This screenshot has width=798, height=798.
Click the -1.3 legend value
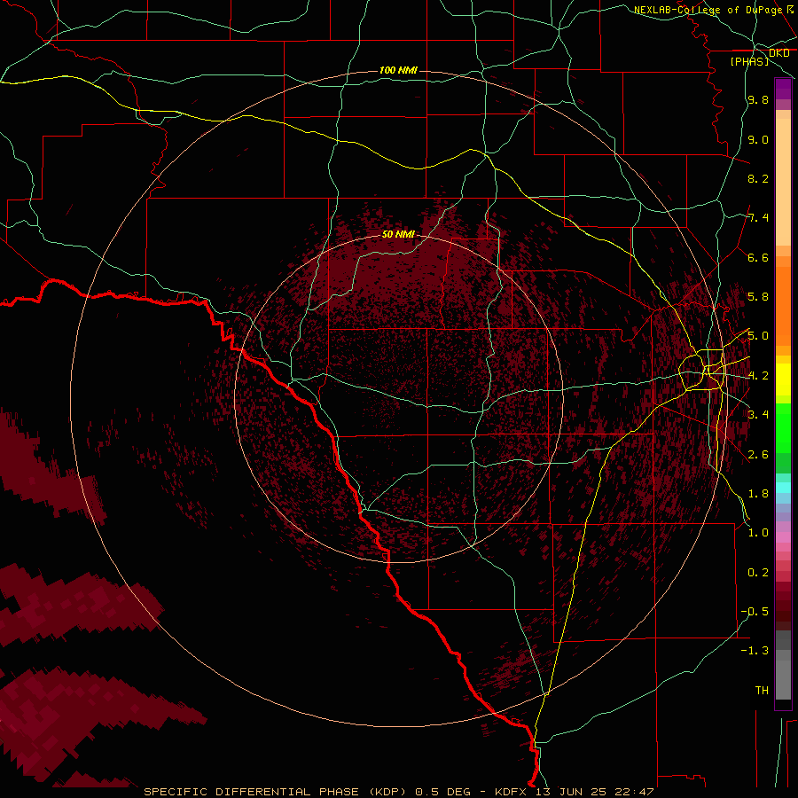click(x=755, y=651)
